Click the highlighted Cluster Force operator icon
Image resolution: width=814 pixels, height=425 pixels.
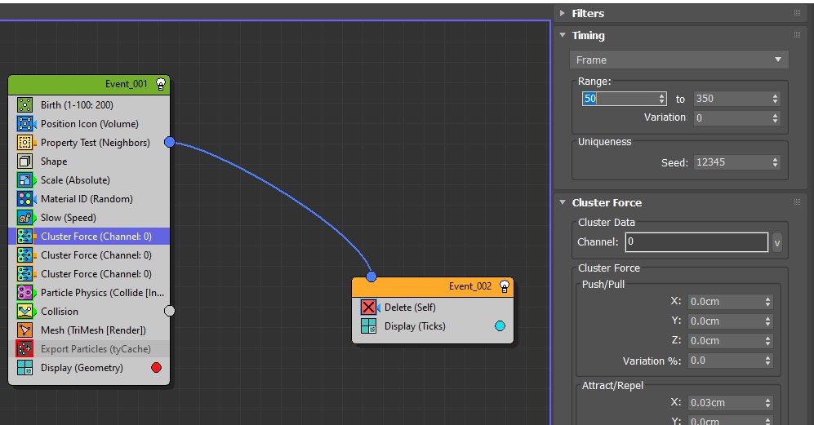[x=25, y=236]
